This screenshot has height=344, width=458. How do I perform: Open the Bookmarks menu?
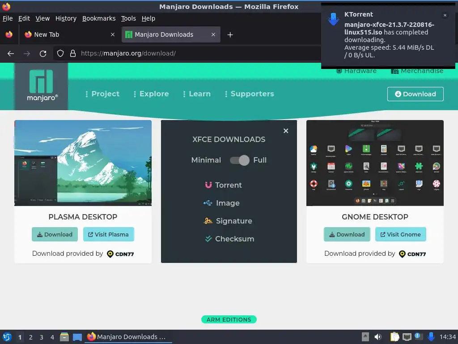[x=99, y=18]
